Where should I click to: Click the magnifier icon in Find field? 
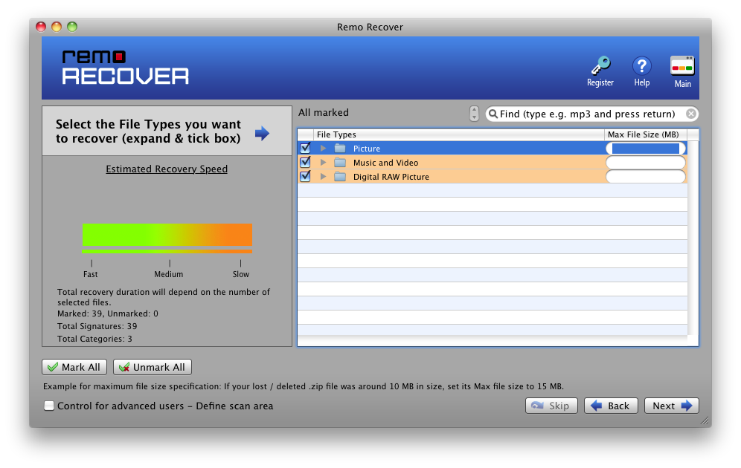[493, 114]
